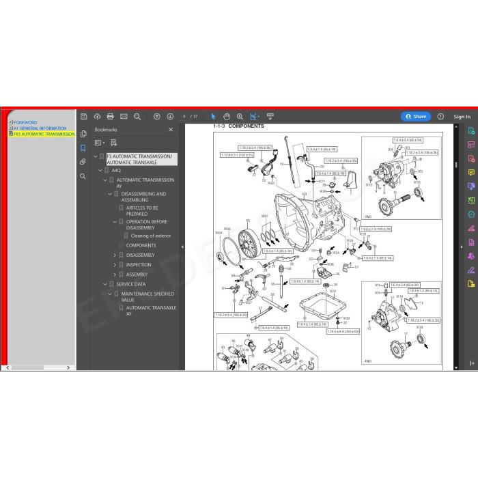
Task: Click the current page number field
Action: [x=184, y=117]
